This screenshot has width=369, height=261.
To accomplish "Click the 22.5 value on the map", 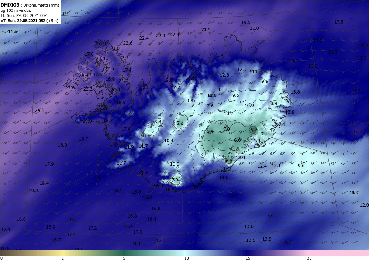I will [110, 69].
